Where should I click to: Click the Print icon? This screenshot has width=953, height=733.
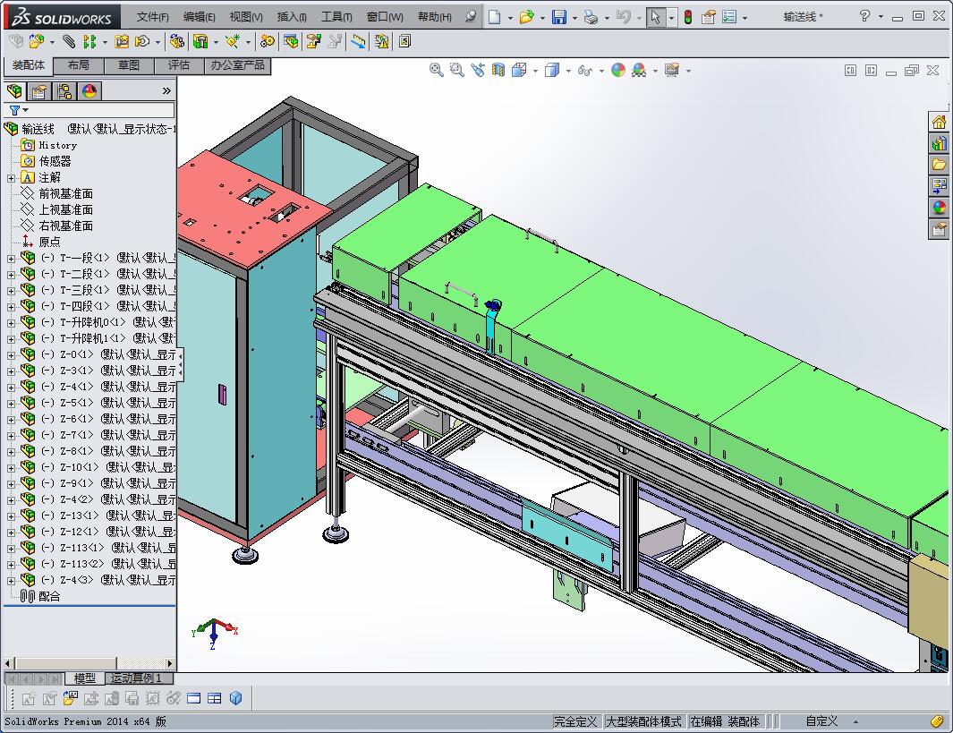pyautogui.click(x=591, y=17)
